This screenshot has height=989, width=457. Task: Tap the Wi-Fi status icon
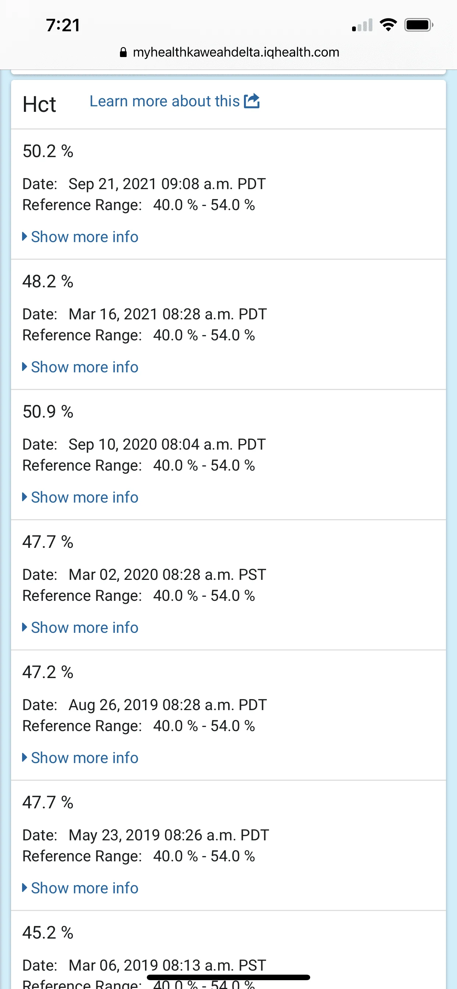click(x=388, y=25)
